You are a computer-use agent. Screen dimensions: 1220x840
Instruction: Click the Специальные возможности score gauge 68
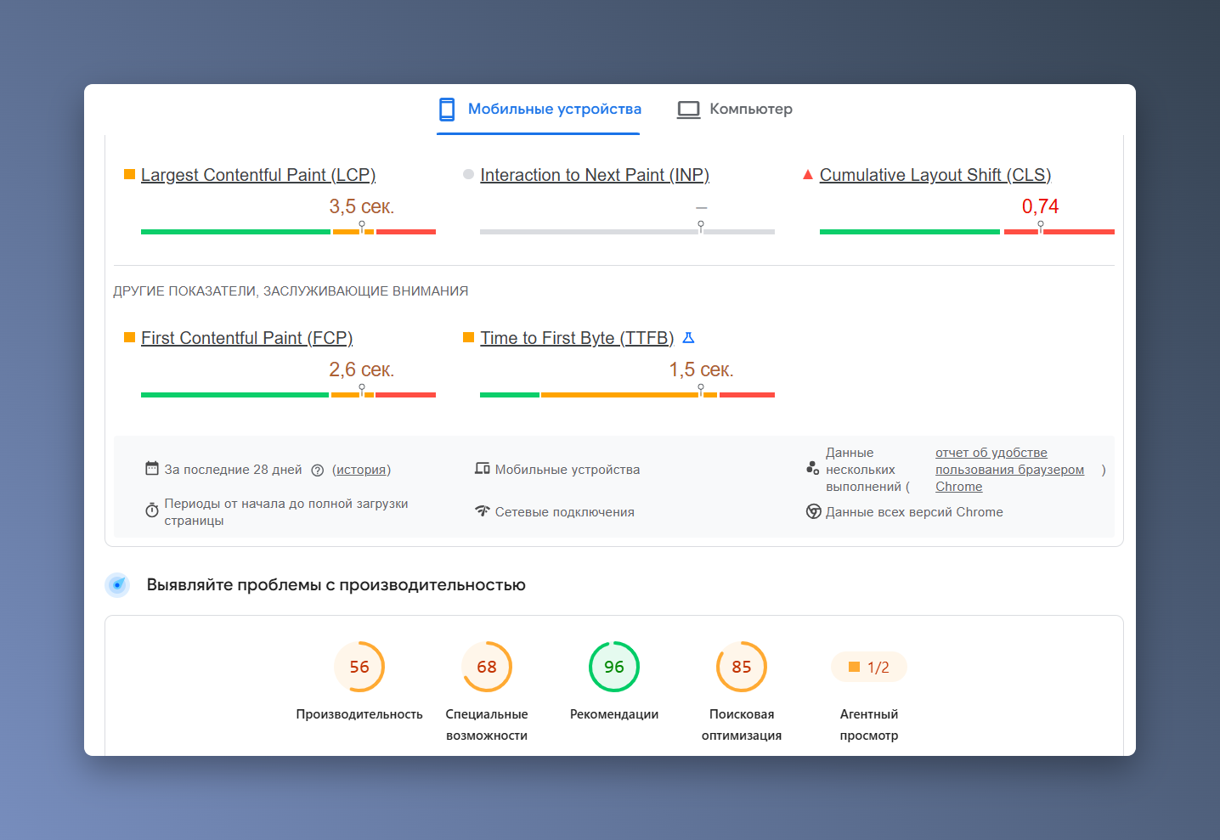pyautogui.click(x=487, y=667)
